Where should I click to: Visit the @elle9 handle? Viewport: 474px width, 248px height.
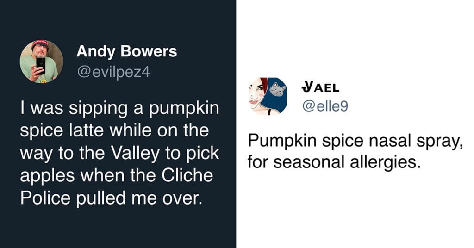(324, 106)
